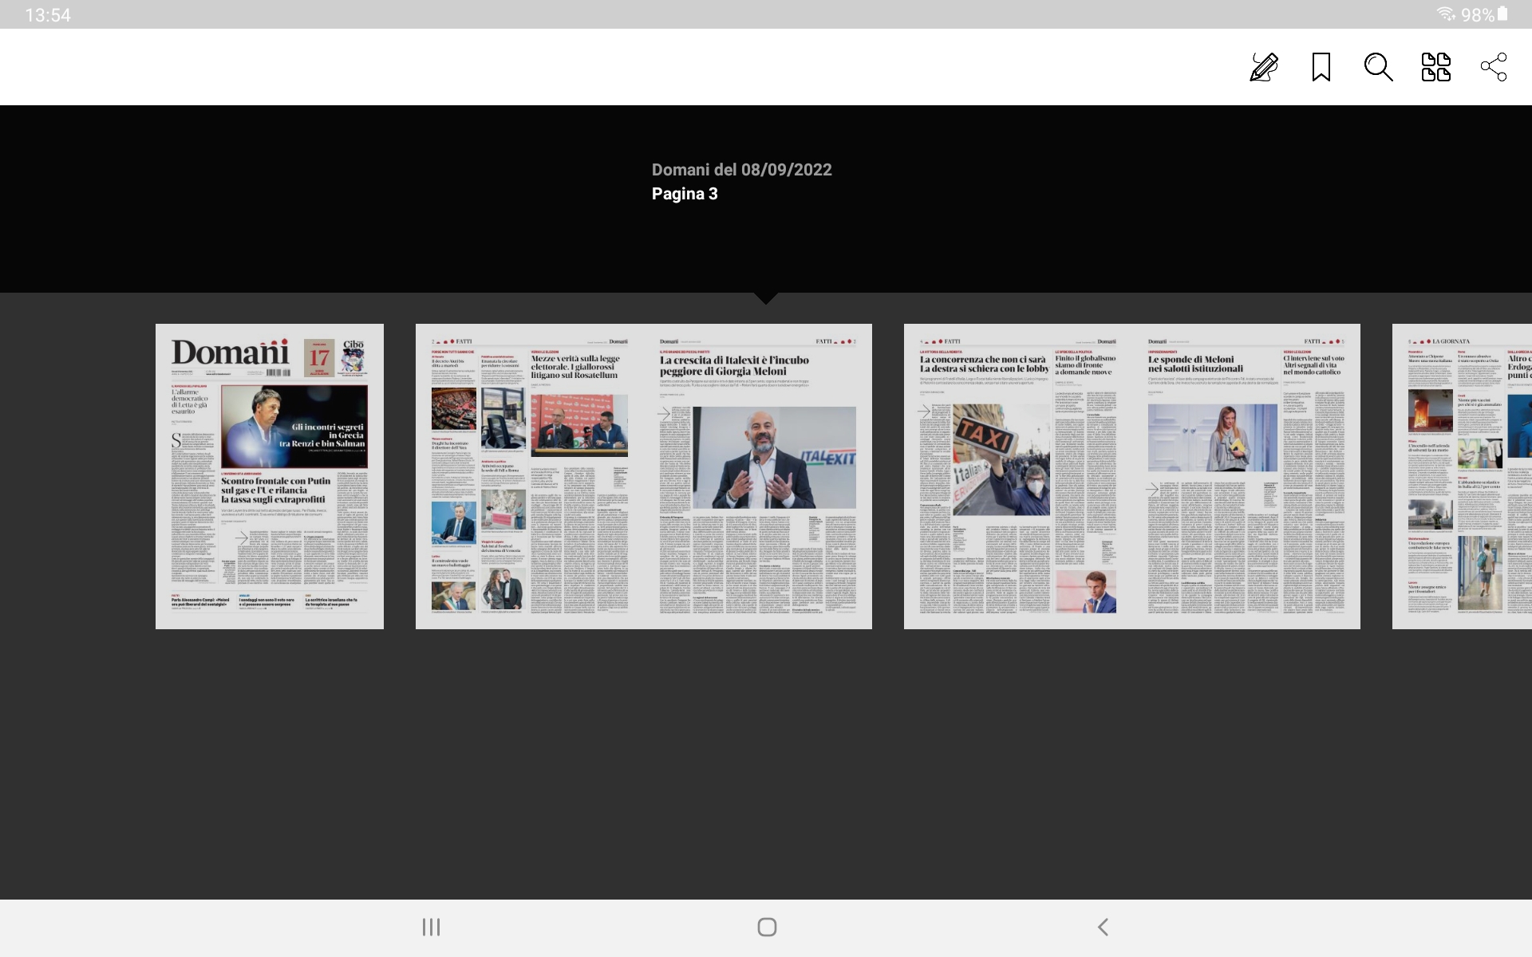Open the Domani front page thumbnail
Image resolution: width=1532 pixels, height=957 pixels.
269,476
